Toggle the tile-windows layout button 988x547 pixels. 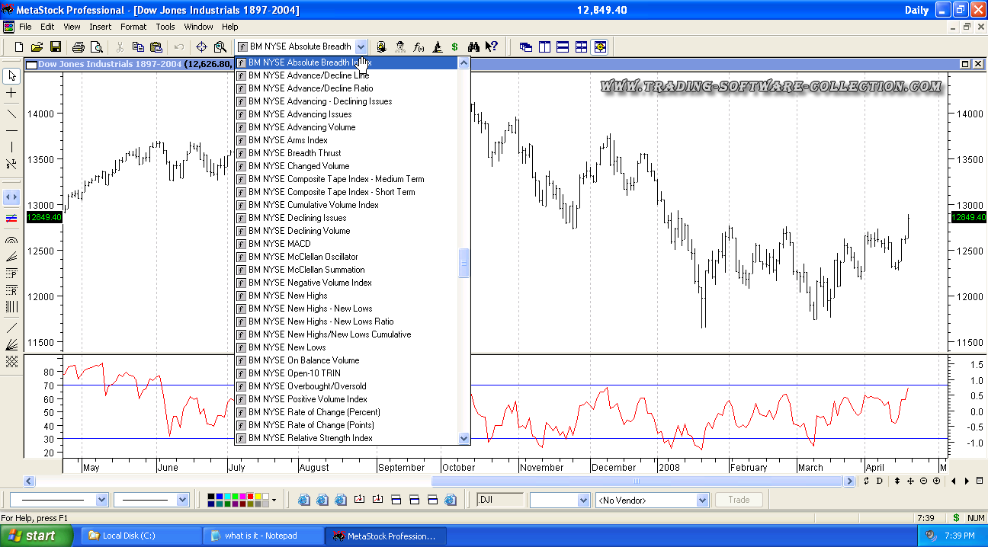(x=581, y=47)
